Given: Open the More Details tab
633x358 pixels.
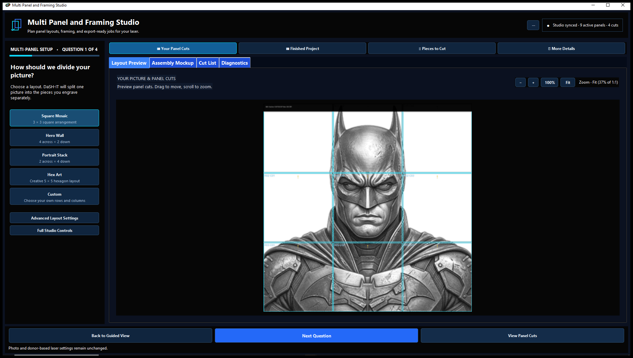Looking at the screenshot, I should (x=561, y=48).
